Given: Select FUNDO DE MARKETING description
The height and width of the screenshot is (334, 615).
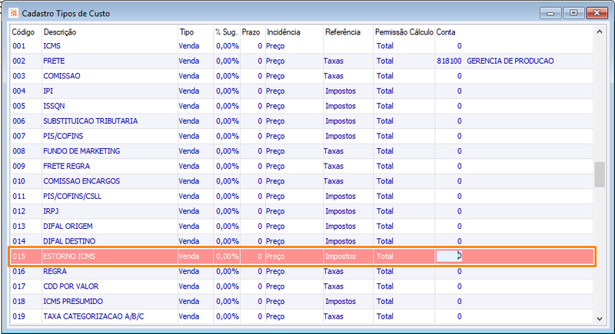Looking at the screenshot, I should [81, 151].
